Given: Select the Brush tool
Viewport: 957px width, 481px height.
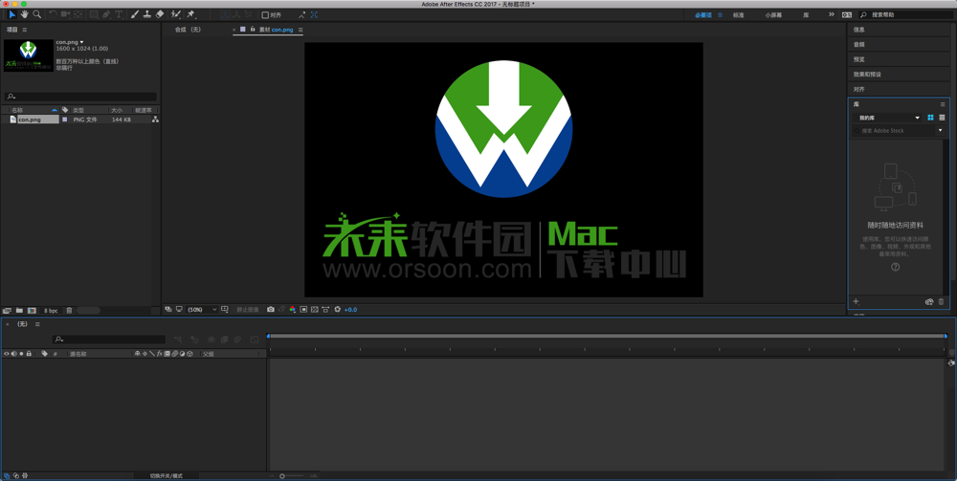Looking at the screenshot, I should click(x=135, y=14).
